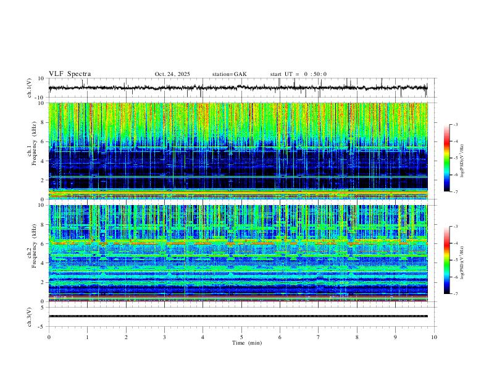Click the "4" kHz tick on ch.1 axis
The height and width of the screenshot is (378, 489).
(43, 161)
